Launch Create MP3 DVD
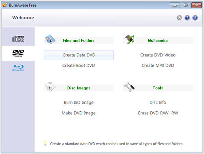204x154 pixels. (158, 65)
